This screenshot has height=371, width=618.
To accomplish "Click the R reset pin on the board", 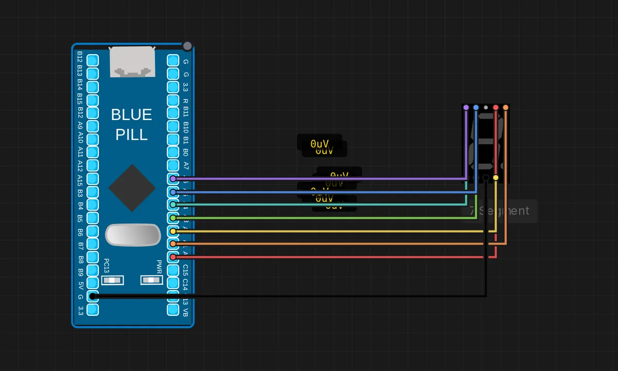I will click(173, 100).
